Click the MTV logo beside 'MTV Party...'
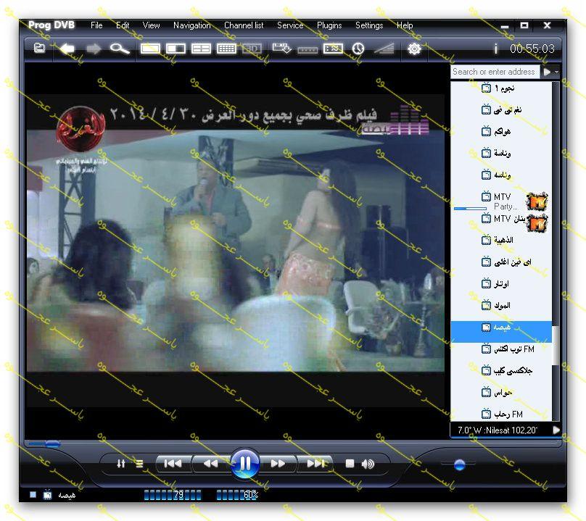The image size is (586, 521). (x=537, y=201)
